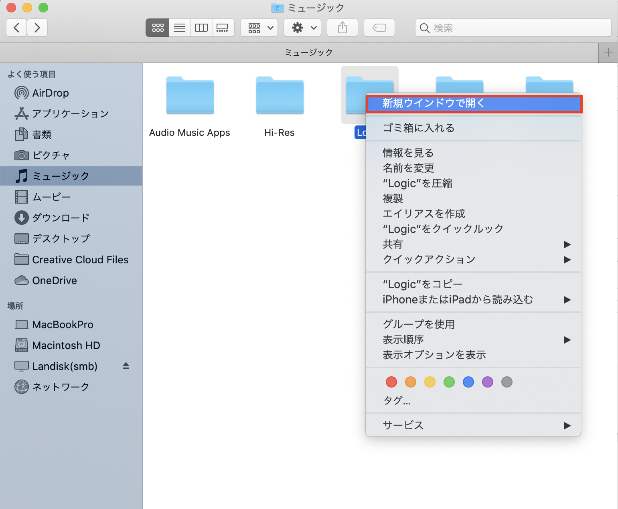Viewport: 618px width, 509px height.
Task: Expand the 共有 submenu
Action: (473, 244)
